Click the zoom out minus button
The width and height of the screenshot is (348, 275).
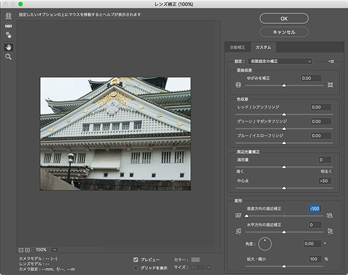(x=21, y=249)
